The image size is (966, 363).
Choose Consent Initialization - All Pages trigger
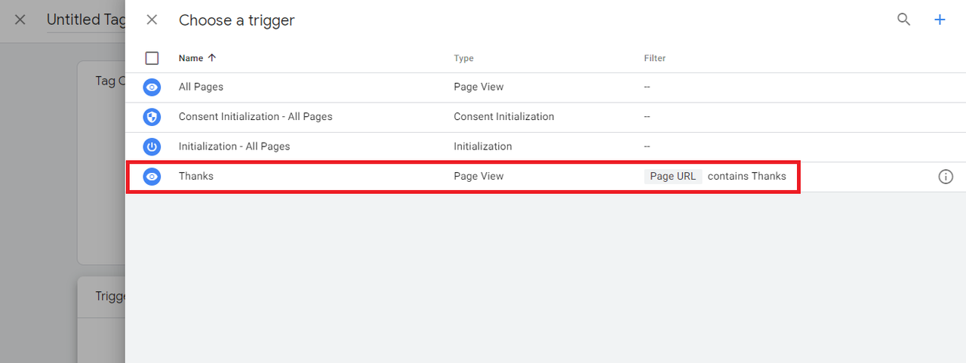point(546,117)
